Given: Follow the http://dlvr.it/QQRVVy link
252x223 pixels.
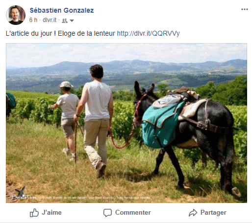Looking at the screenshot, I should point(148,33).
